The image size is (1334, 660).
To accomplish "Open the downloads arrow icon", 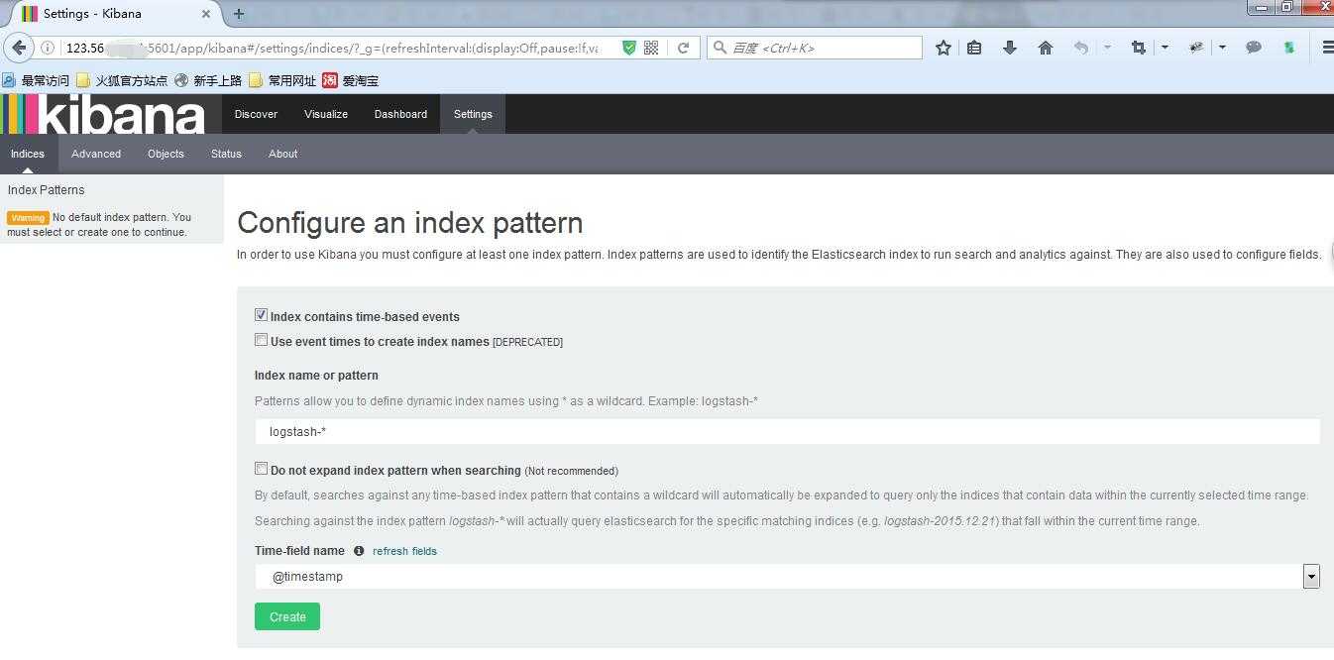I will point(1010,48).
